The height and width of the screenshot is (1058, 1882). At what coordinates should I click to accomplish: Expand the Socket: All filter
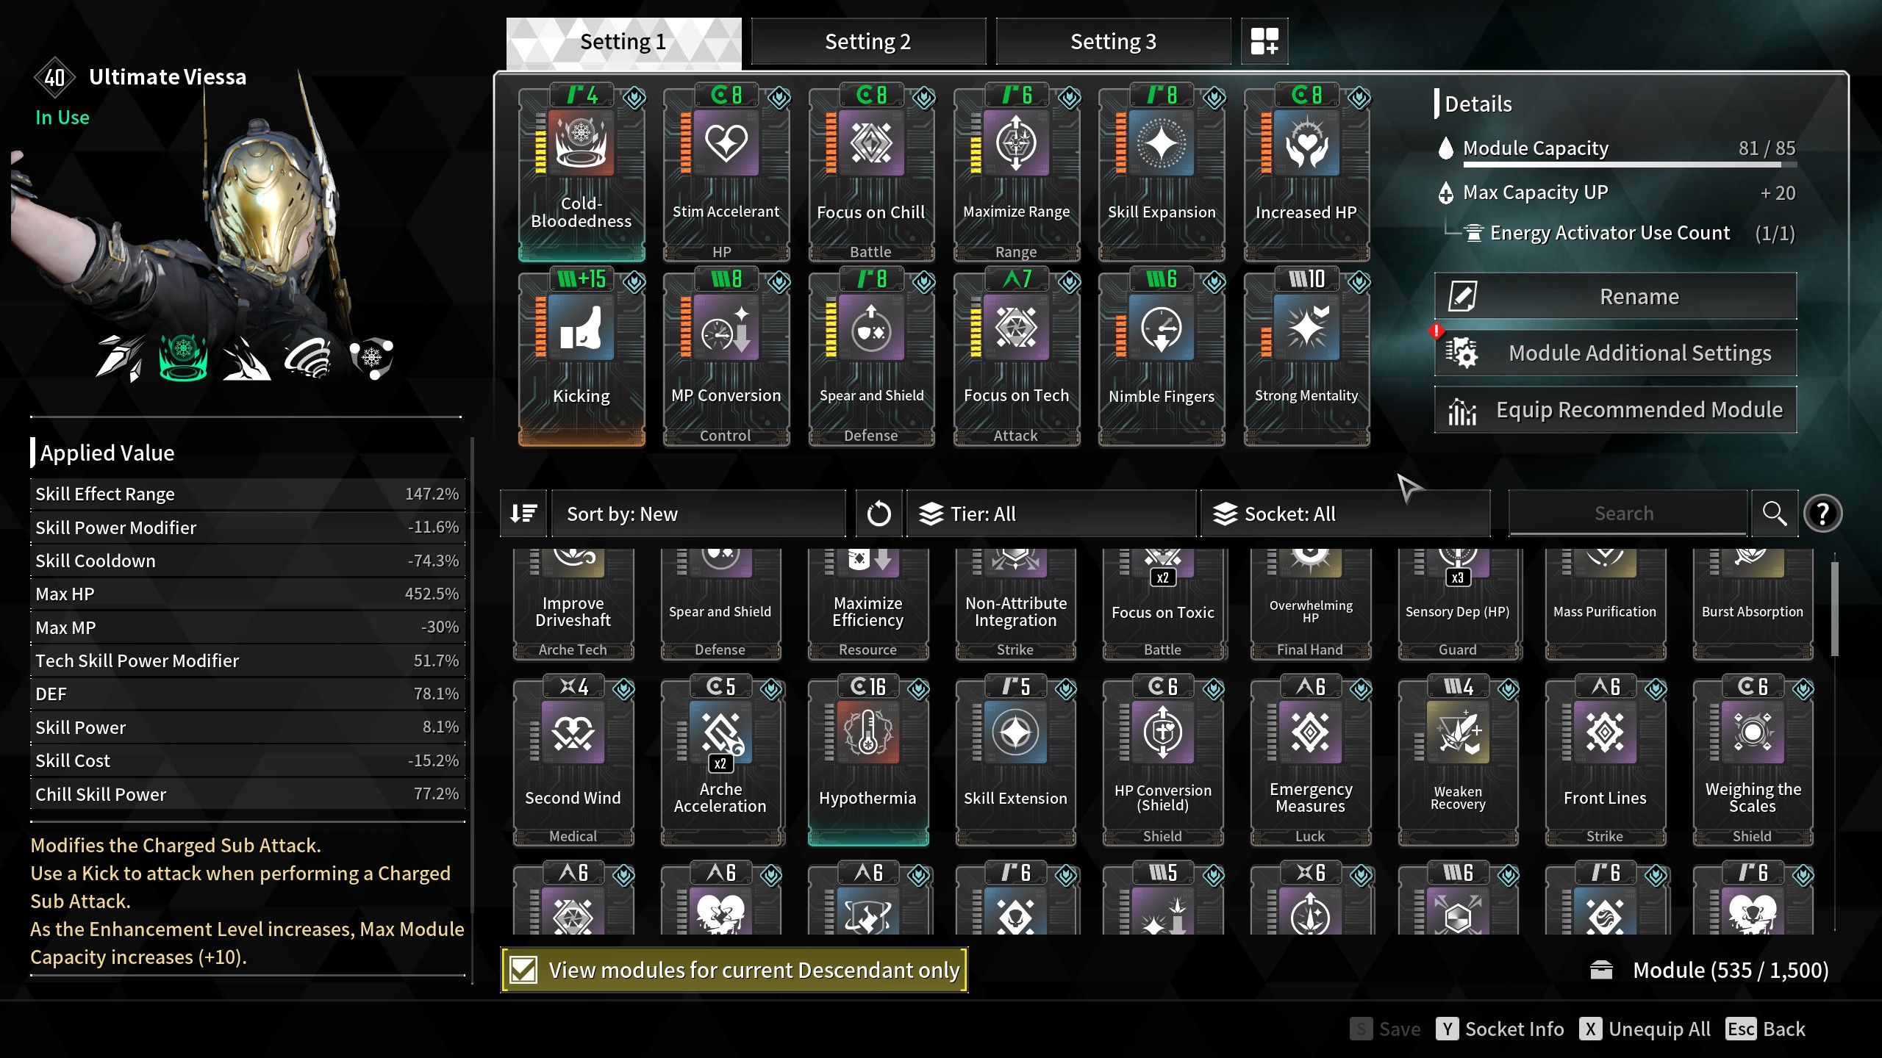[1345, 514]
